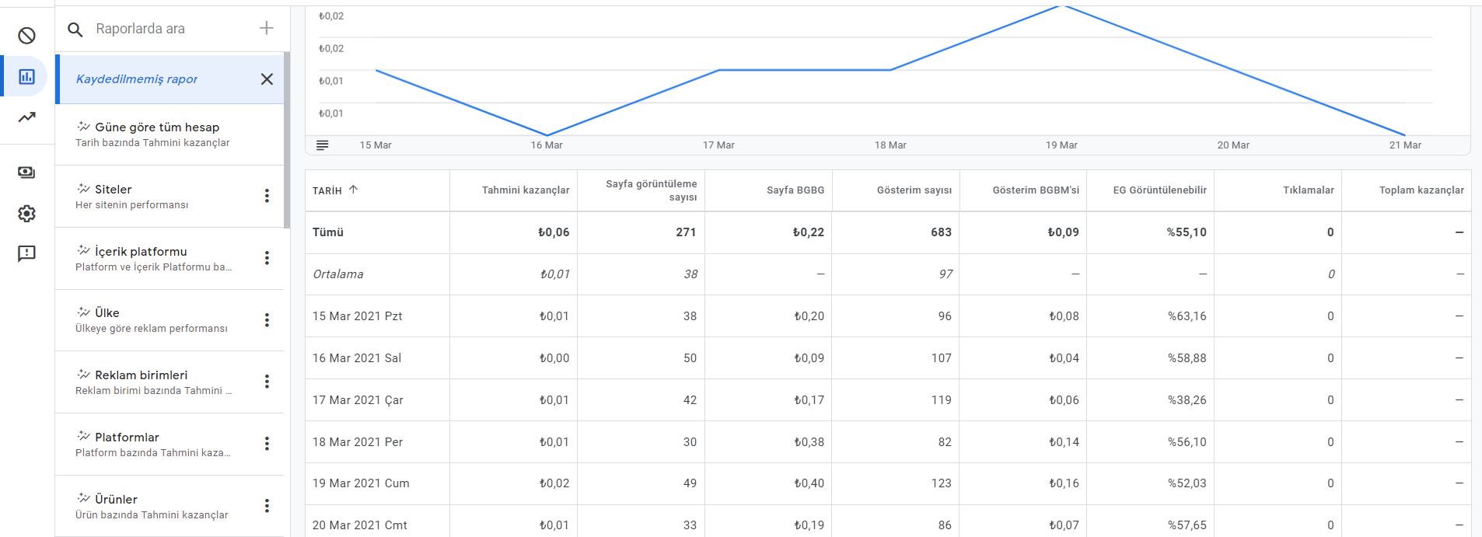The width and height of the screenshot is (1482, 537).
Task: Open the settings gear icon
Action: point(26,213)
